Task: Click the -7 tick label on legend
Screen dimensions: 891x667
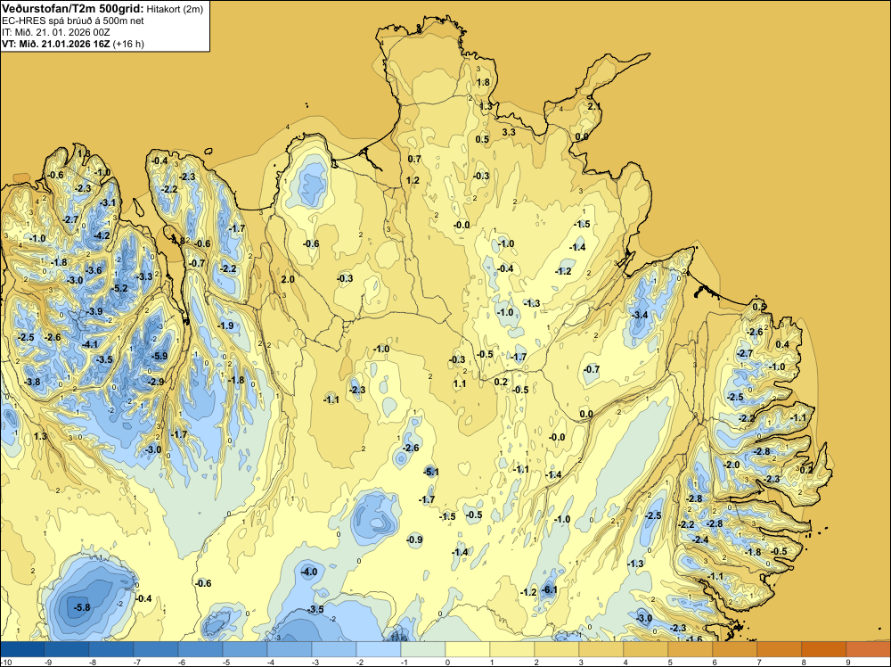Action: pos(137,662)
